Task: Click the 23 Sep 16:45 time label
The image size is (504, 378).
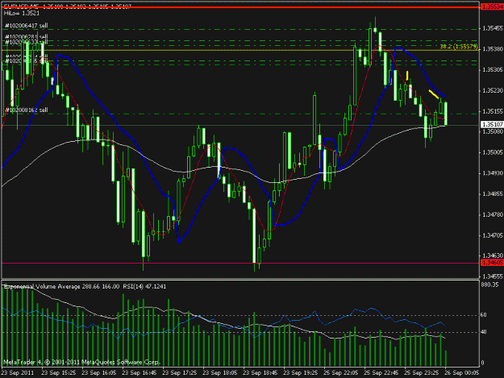Action: pyautogui.click(x=140, y=373)
